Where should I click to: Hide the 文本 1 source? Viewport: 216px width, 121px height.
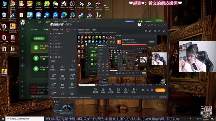coord(50,44)
